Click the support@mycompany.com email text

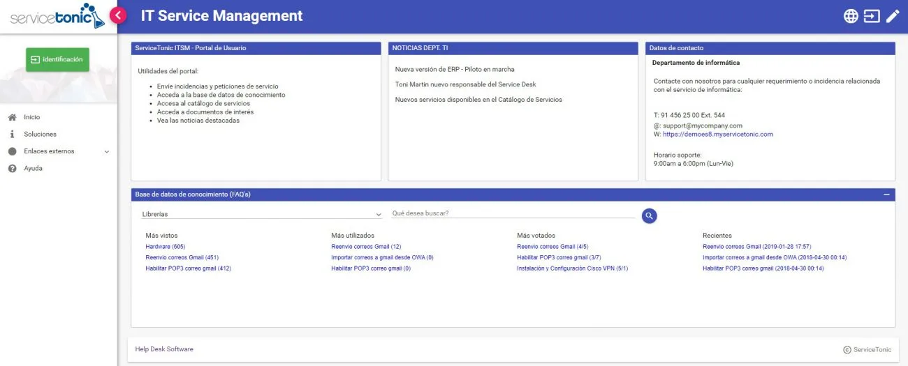pyautogui.click(x=702, y=125)
